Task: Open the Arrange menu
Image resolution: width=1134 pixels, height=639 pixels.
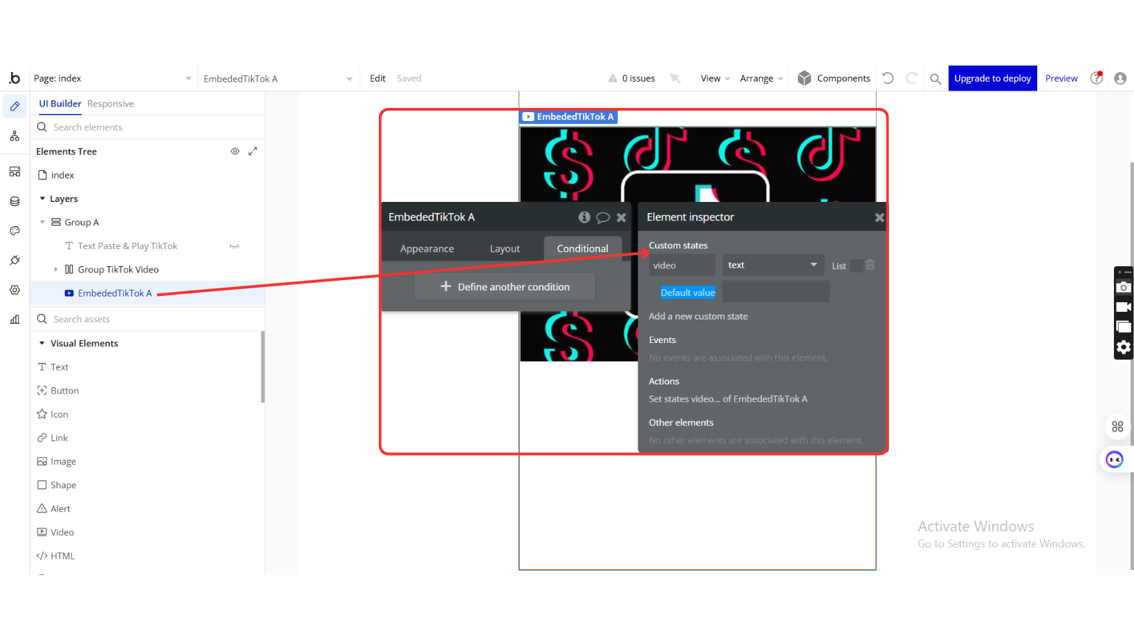Action: point(761,79)
